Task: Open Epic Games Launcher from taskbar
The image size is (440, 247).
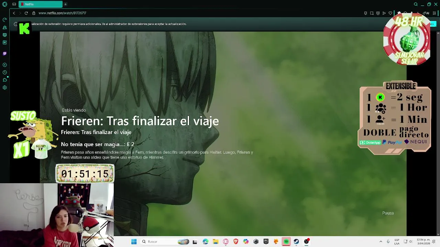Action: (266, 242)
